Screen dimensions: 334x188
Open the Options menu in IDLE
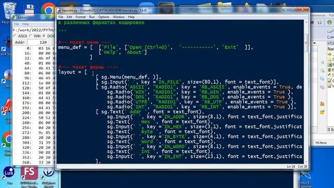(x=104, y=17)
